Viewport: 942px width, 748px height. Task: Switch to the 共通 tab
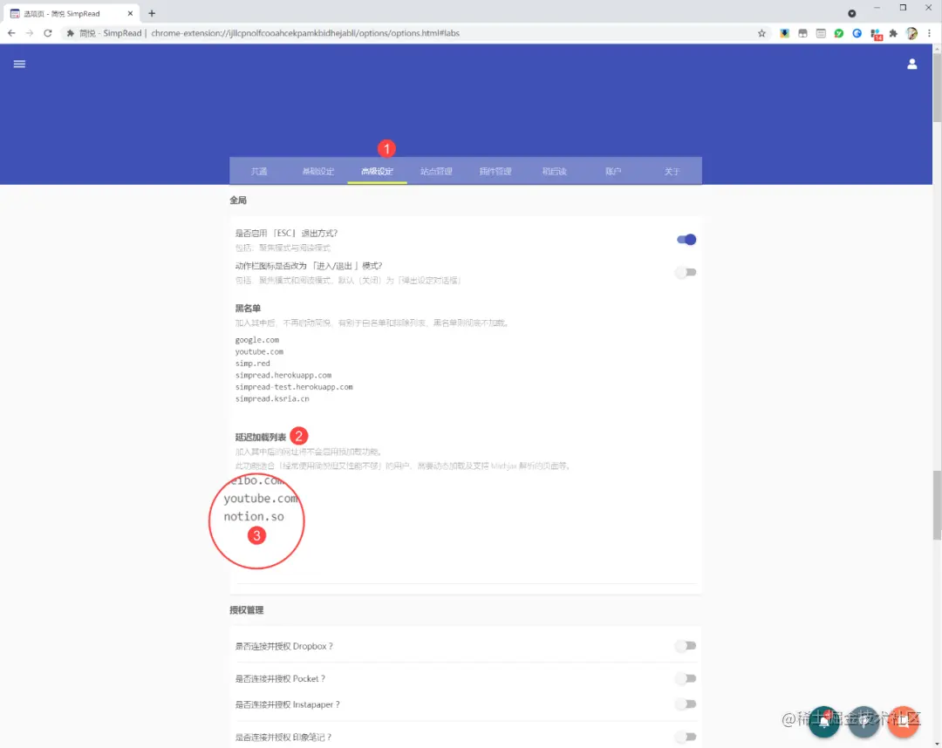click(x=259, y=171)
